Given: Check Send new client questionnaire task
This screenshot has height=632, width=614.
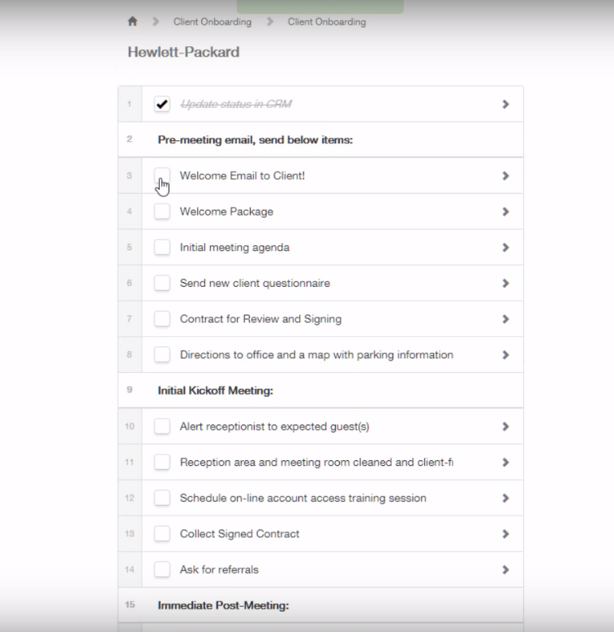Looking at the screenshot, I should 162,284.
